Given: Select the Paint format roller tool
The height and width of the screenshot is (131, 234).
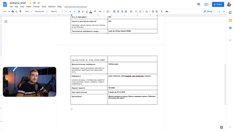Looking at the screenshot, I should tap(20, 11).
